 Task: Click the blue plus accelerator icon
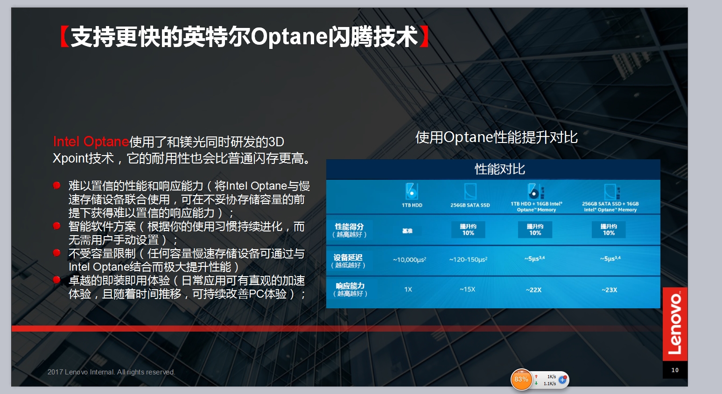tap(562, 380)
